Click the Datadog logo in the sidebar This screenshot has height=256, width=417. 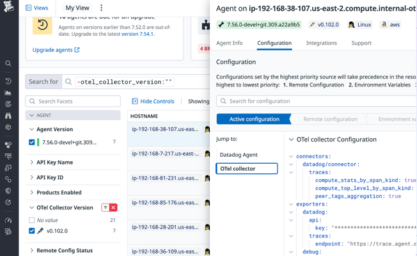tap(8, 8)
